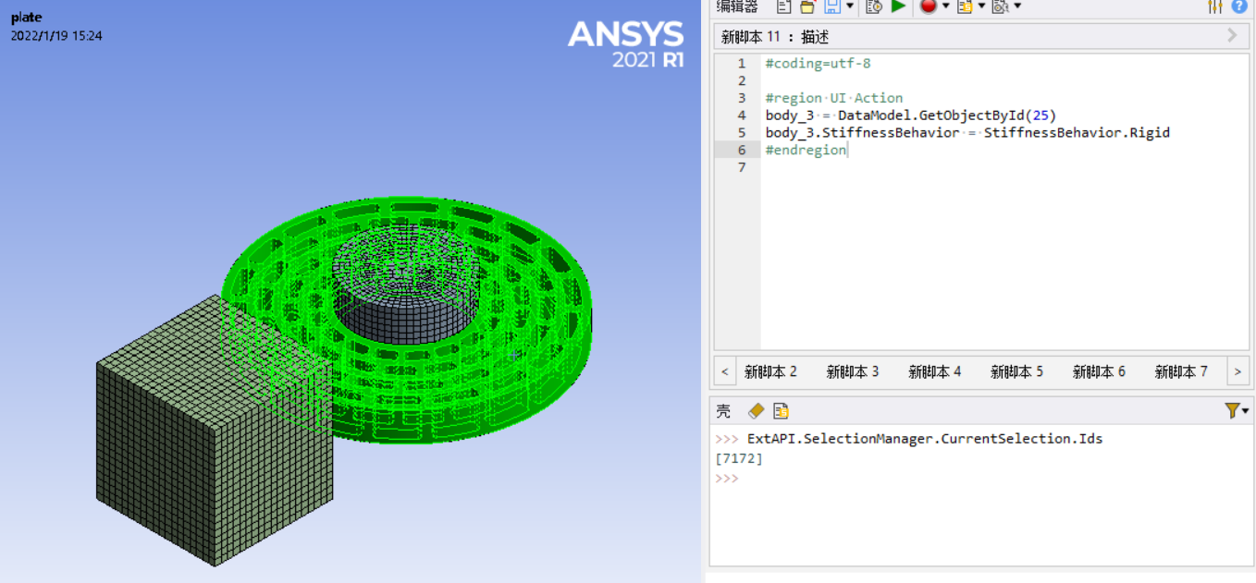Open the record button dropdown arrow
This screenshot has height=583, width=1256.
(x=945, y=6)
